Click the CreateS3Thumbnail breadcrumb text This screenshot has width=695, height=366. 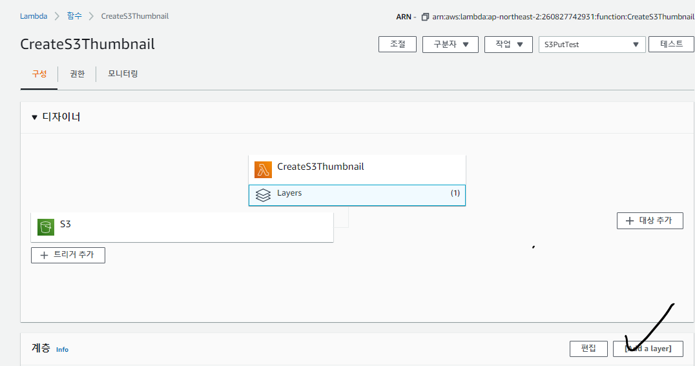click(135, 16)
